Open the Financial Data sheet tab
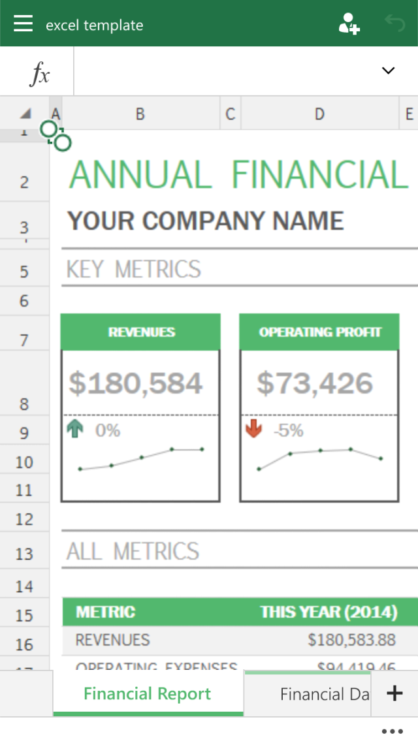 coord(325,693)
